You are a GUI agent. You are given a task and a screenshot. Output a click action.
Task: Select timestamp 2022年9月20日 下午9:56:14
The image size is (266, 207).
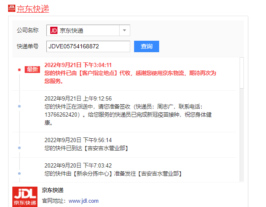tap(78, 140)
